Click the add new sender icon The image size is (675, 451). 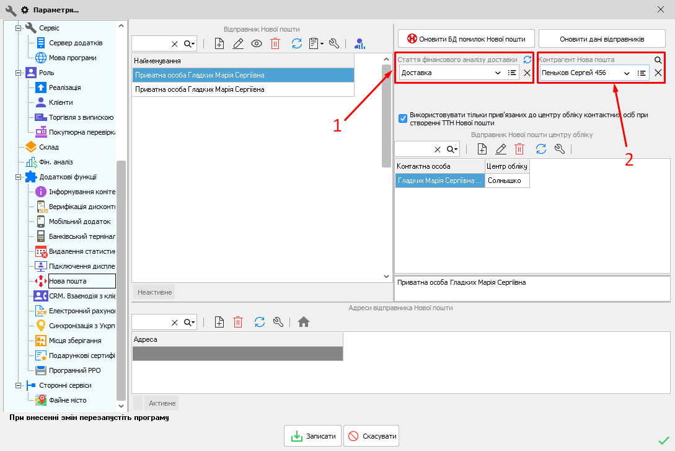pos(219,43)
